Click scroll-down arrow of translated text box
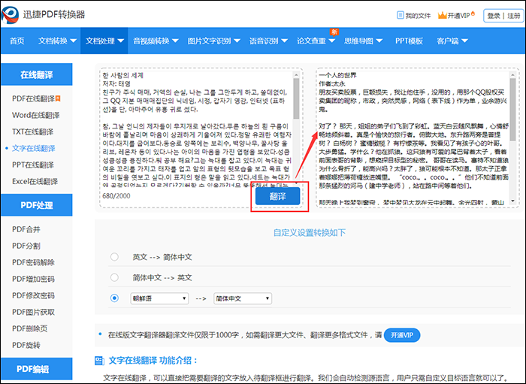 point(512,201)
